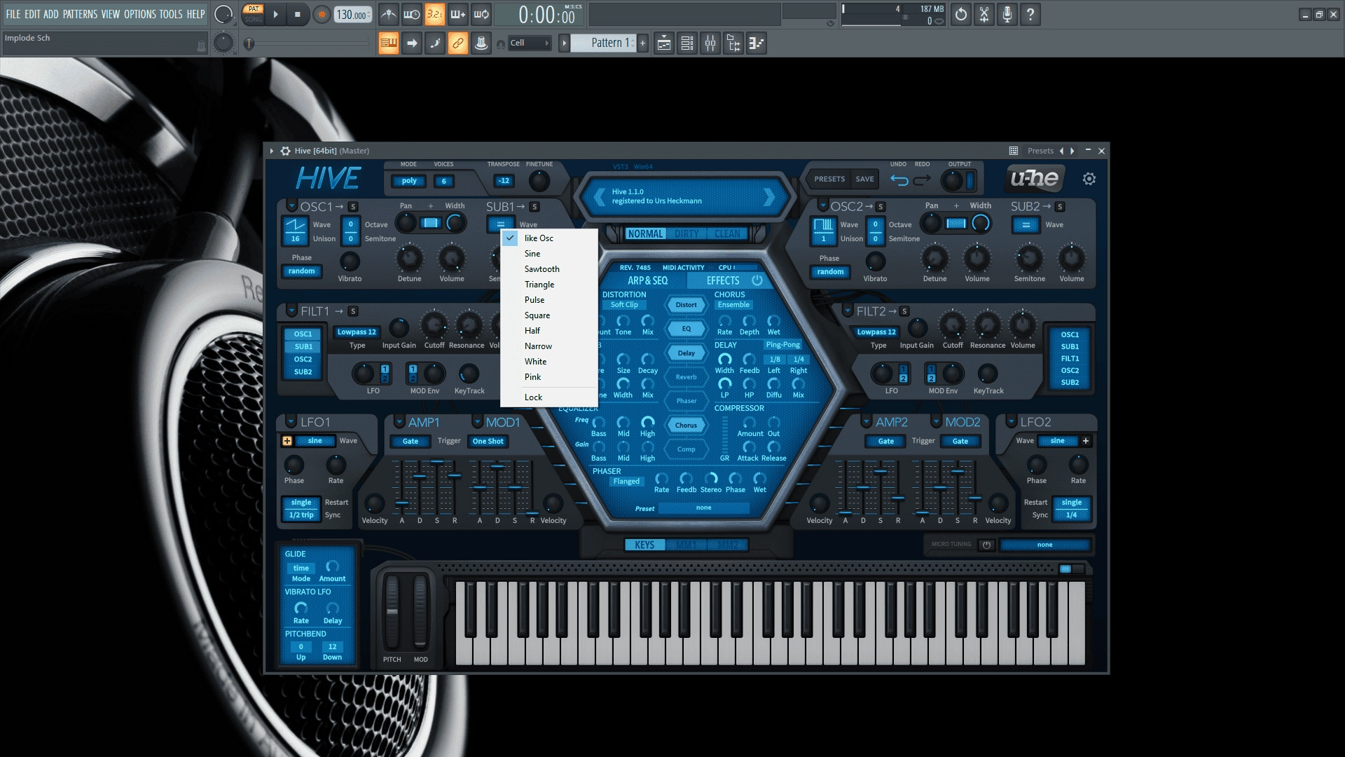1345x757 pixels.
Task: Open Hive preferences gear icon
Action: coord(1089,179)
